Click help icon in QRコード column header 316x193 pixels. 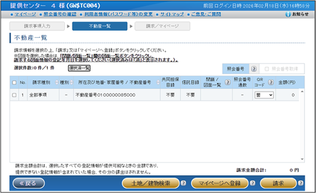point(270,82)
